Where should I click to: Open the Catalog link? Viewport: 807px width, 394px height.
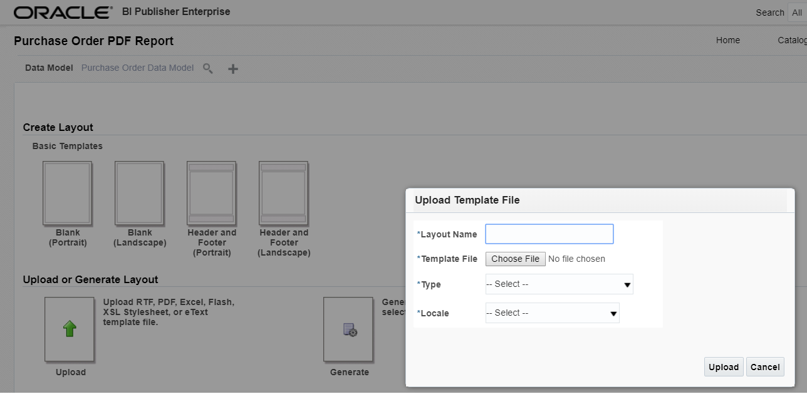click(791, 40)
